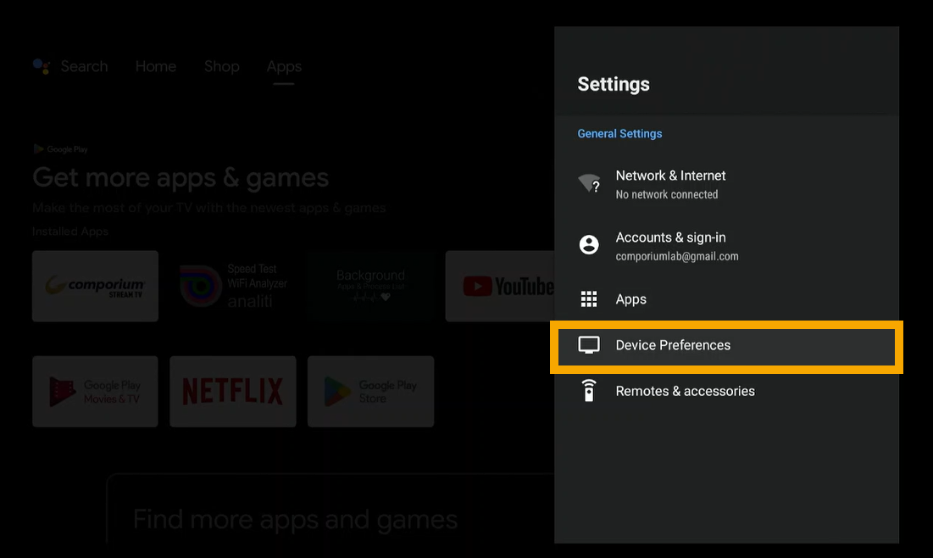This screenshot has height=558, width=933.
Task: Launch the Comporium Stream TV app tile
Action: [x=95, y=286]
